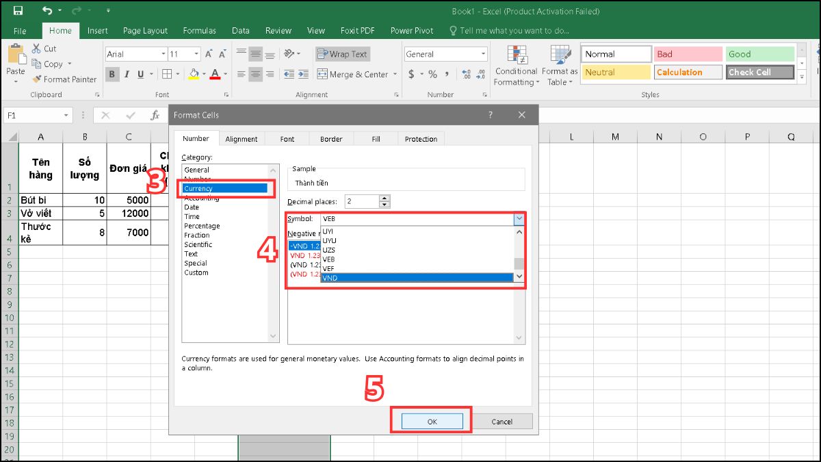
Task: Select the Format Painter tool
Action: (x=64, y=79)
